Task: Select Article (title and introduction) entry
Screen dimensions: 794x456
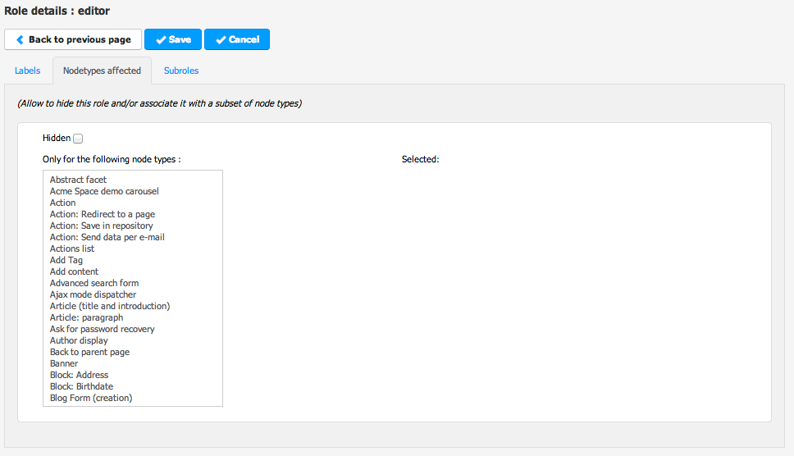Action: point(110,306)
